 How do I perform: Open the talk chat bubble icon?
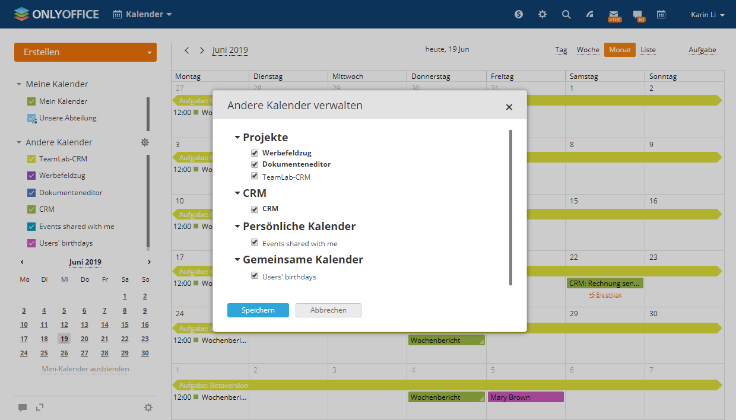tap(637, 14)
